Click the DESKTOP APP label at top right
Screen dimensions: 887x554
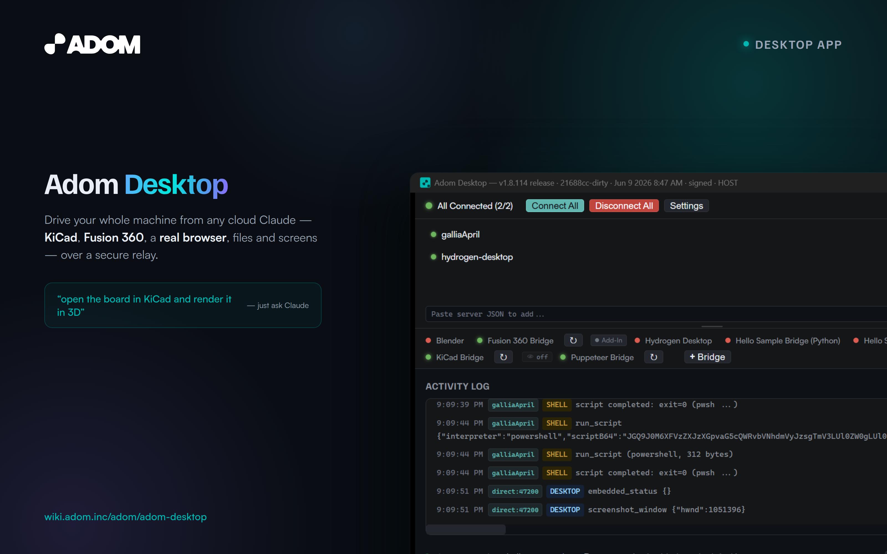pyautogui.click(x=798, y=45)
